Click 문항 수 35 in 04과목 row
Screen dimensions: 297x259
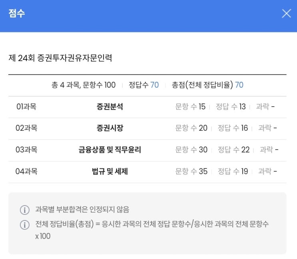tap(191, 171)
